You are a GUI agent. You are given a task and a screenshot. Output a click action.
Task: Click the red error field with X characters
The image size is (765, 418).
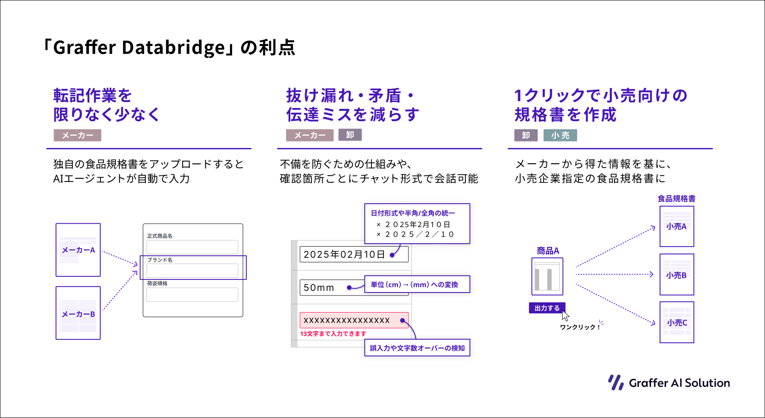click(354, 320)
